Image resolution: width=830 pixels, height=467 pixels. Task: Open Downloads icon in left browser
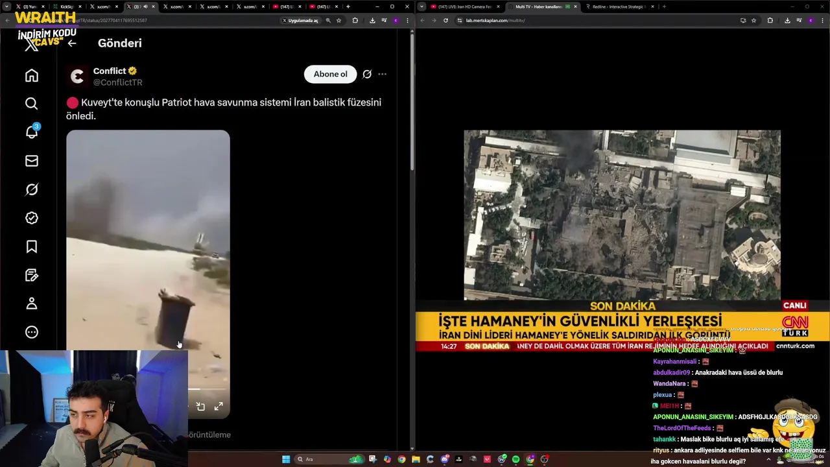pyautogui.click(x=372, y=20)
